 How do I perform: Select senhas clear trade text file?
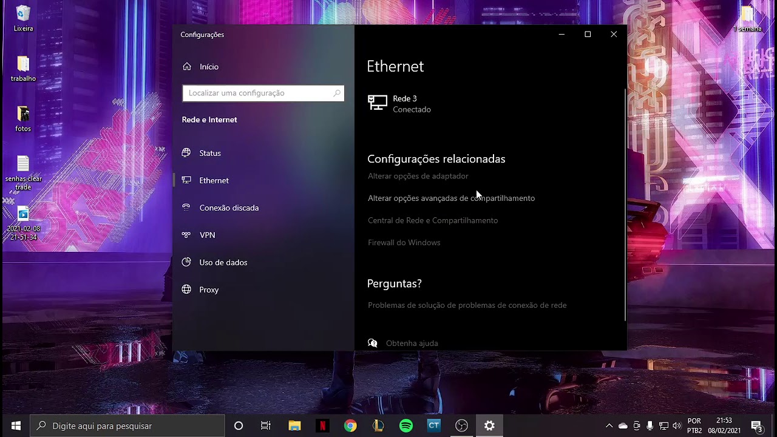pyautogui.click(x=23, y=173)
